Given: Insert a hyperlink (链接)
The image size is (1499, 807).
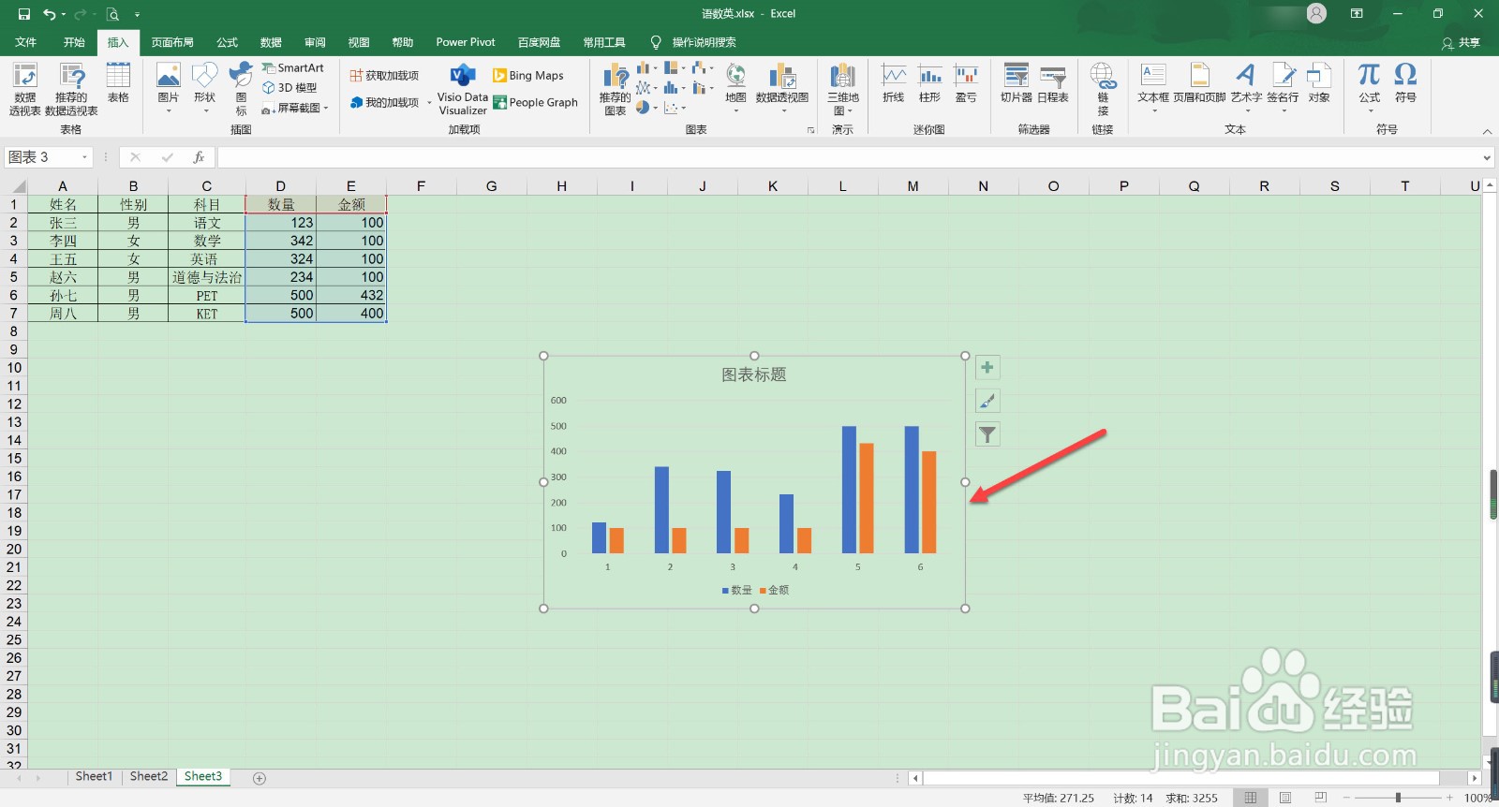Looking at the screenshot, I should pyautogui.click(x=1103, y=89).
